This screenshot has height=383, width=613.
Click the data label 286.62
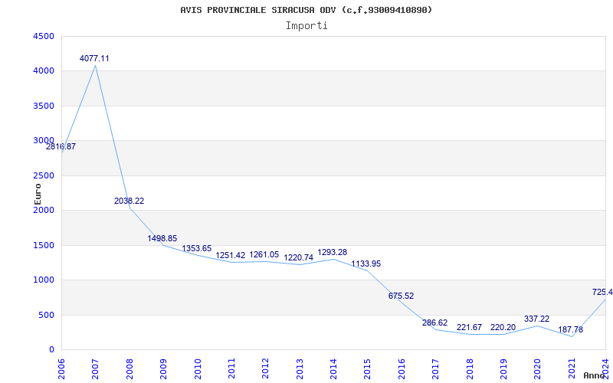434,322
